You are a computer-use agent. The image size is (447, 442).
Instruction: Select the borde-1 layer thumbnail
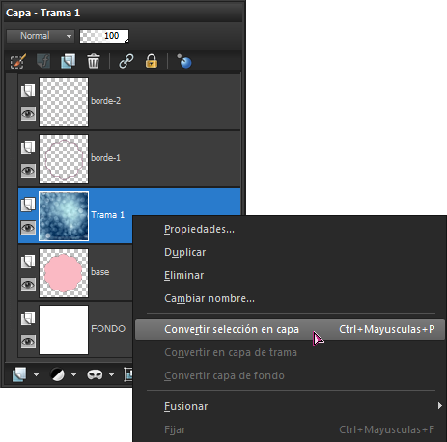(64, 159)
